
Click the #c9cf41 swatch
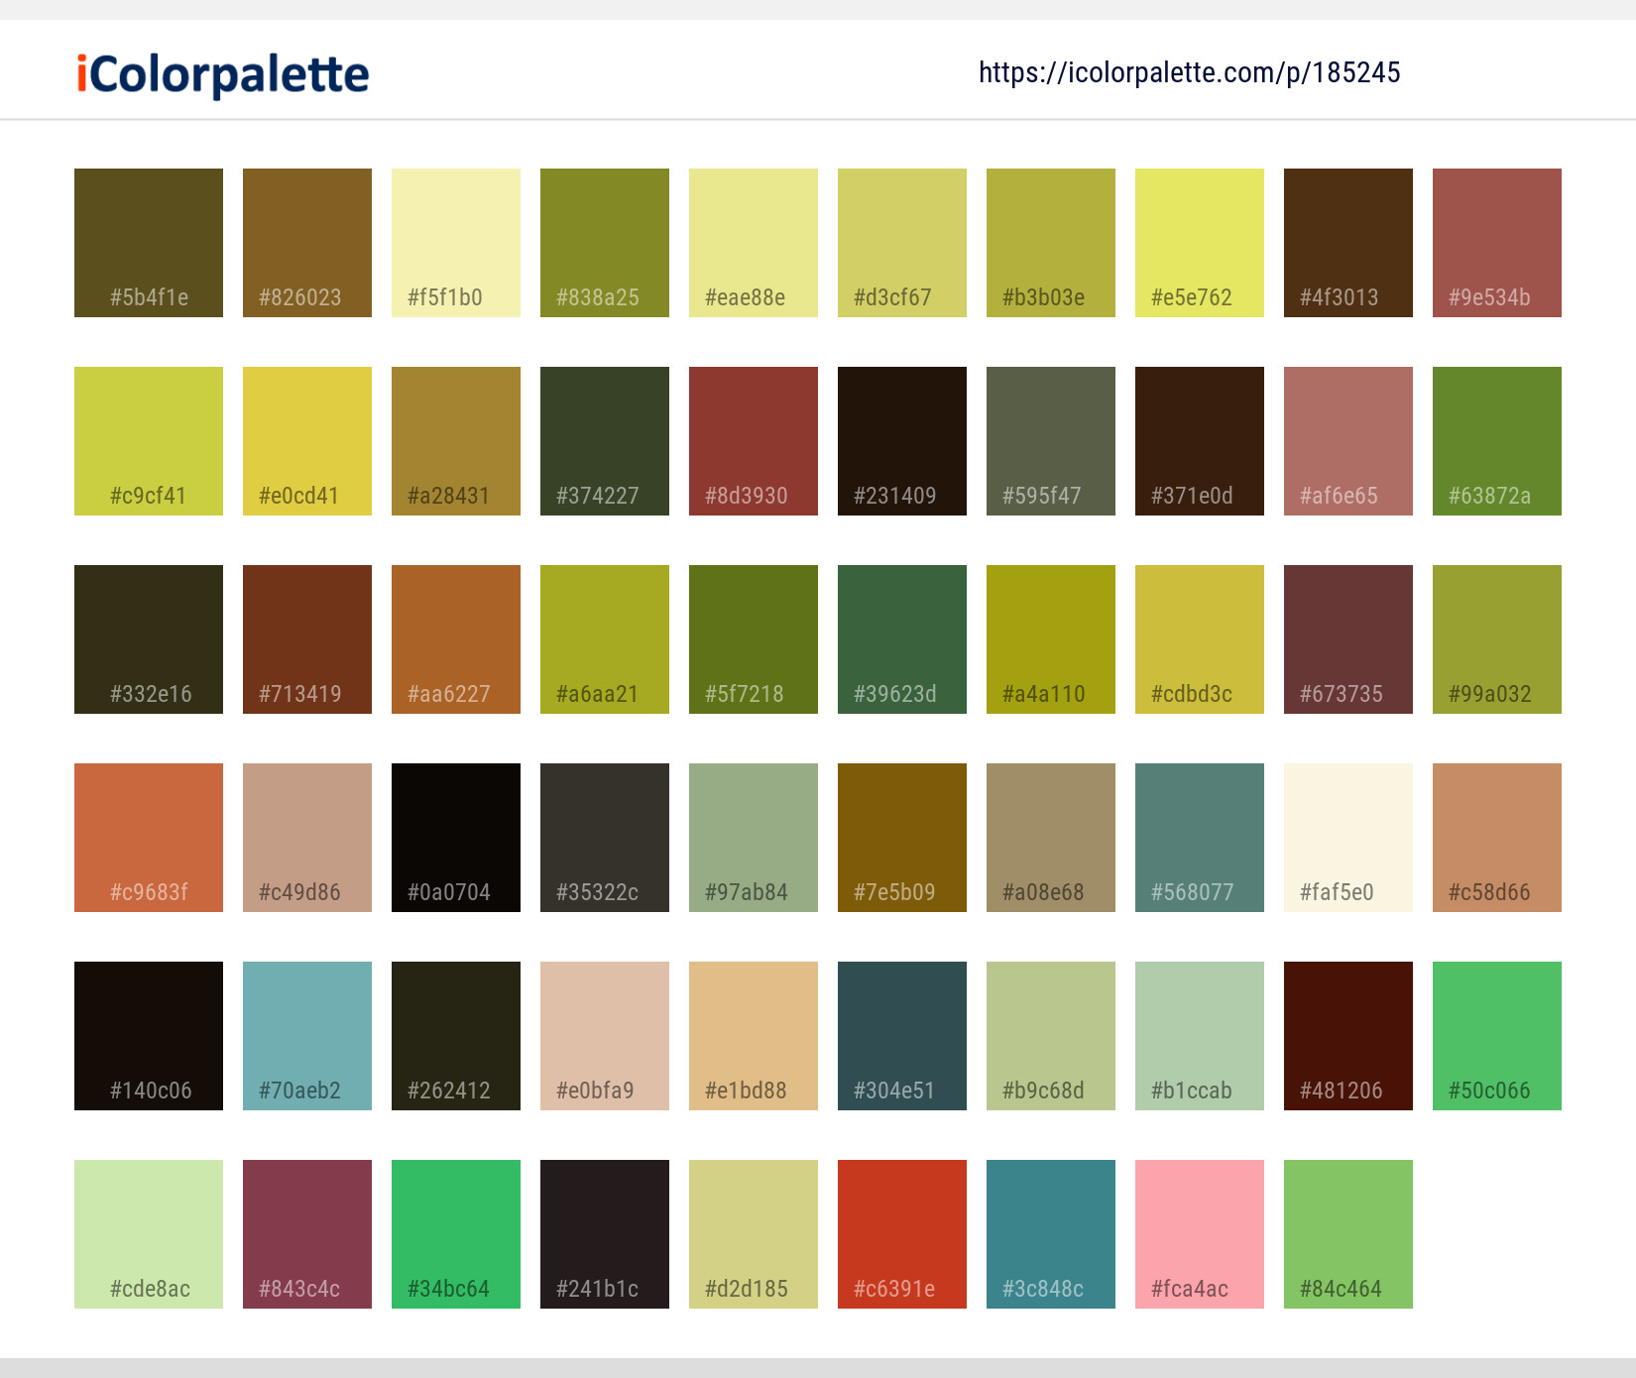pyautogui.click(x=149, y=441)
